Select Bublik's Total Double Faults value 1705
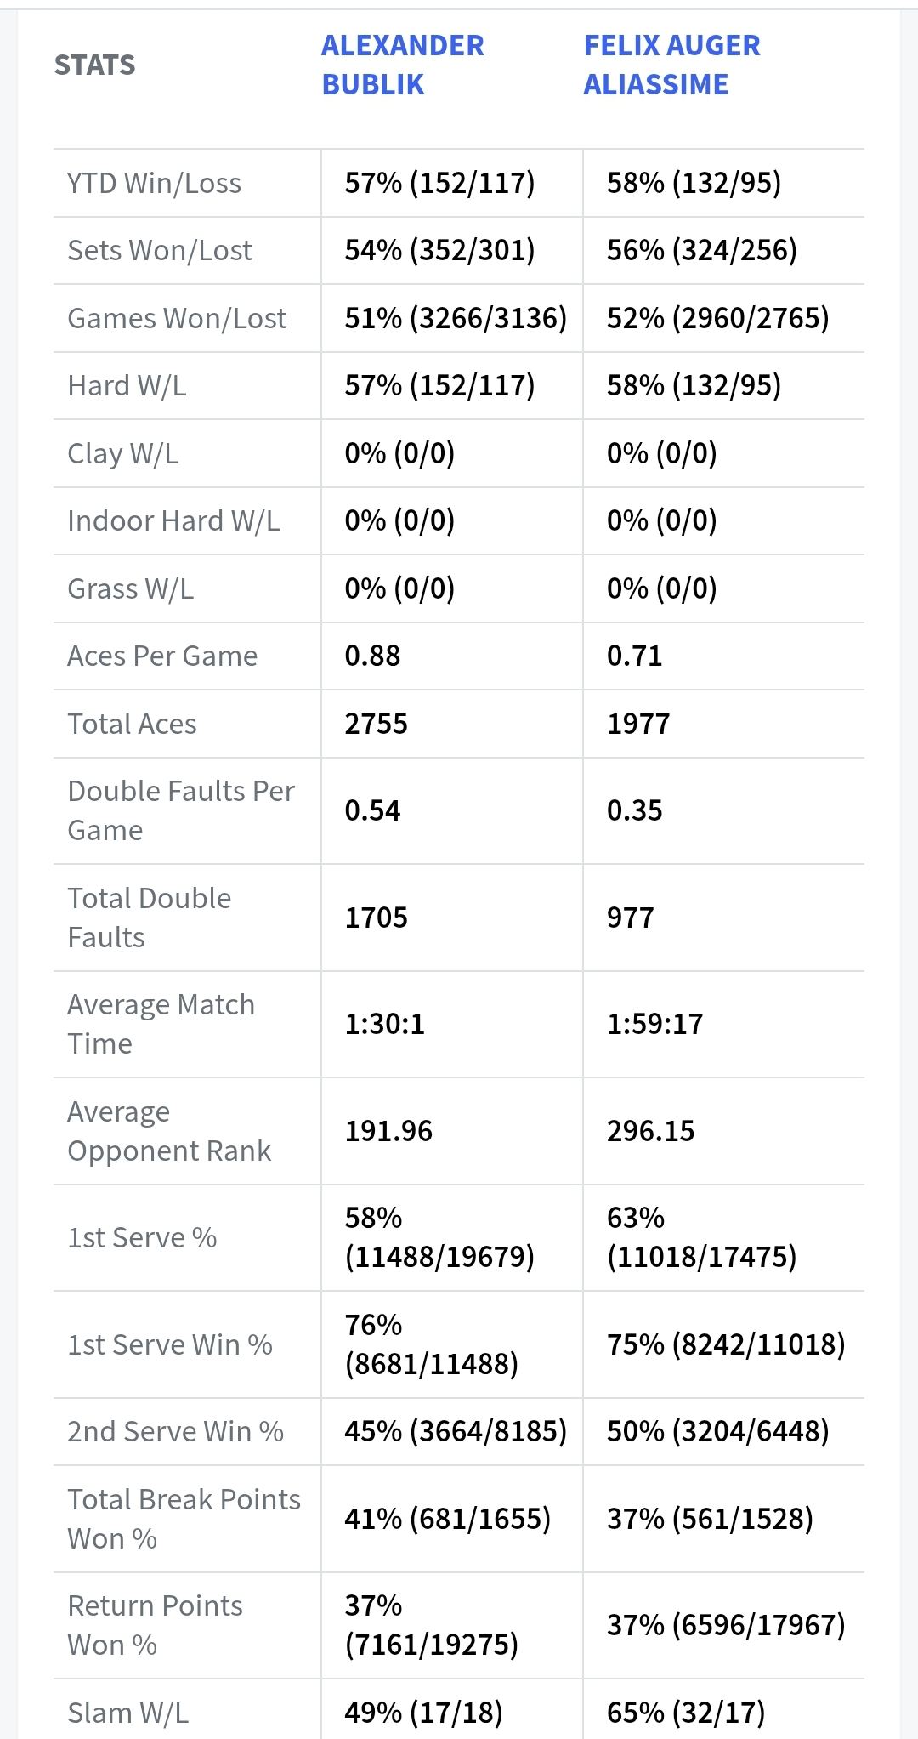Screen dimensions: 918x1739 (x=376, y=918)
